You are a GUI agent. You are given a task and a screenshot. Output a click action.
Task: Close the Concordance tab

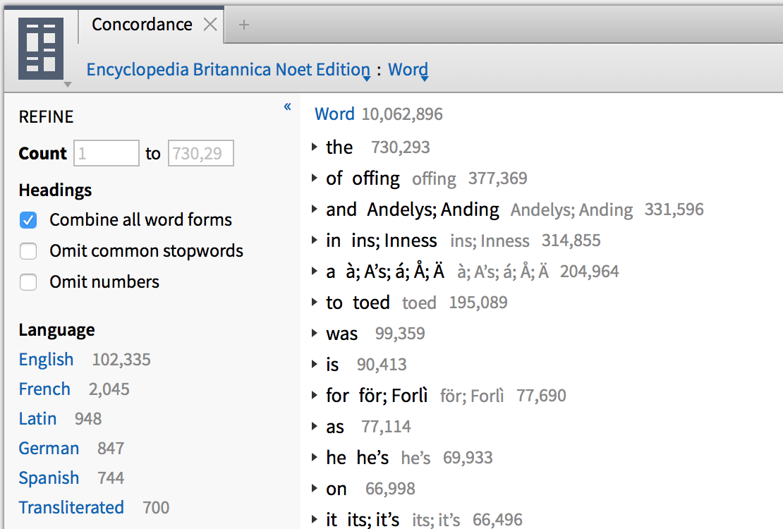pos(210,25)
